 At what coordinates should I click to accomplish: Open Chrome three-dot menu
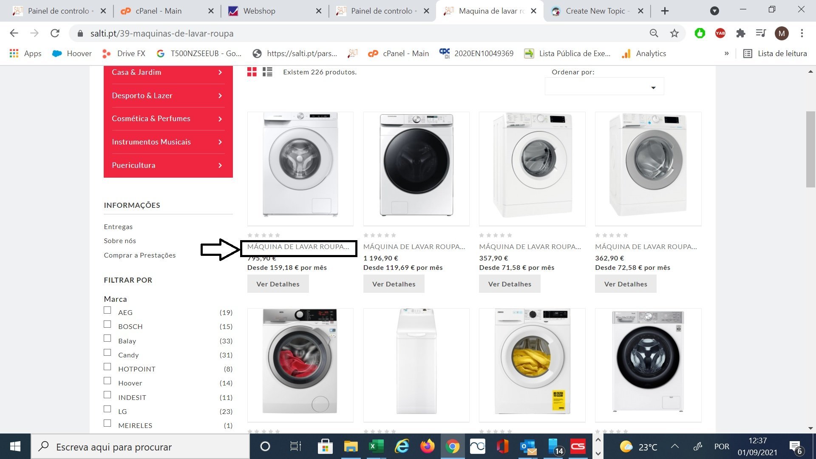pyautogui.click(x=802, y=33)
